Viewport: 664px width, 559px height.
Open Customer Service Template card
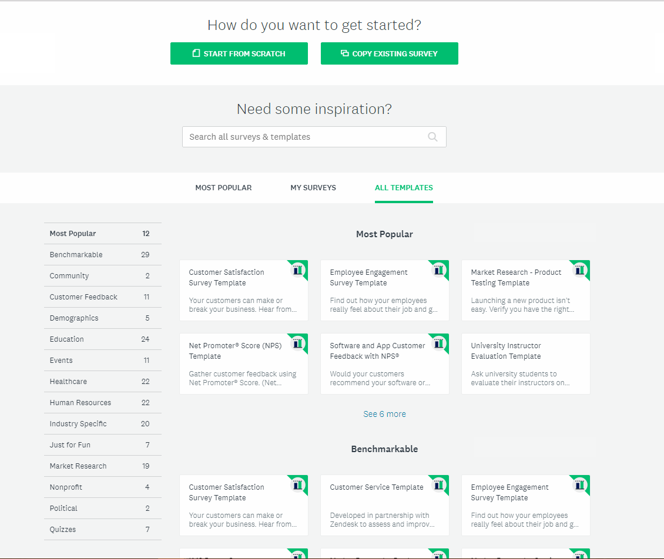(x=385, y=505)
